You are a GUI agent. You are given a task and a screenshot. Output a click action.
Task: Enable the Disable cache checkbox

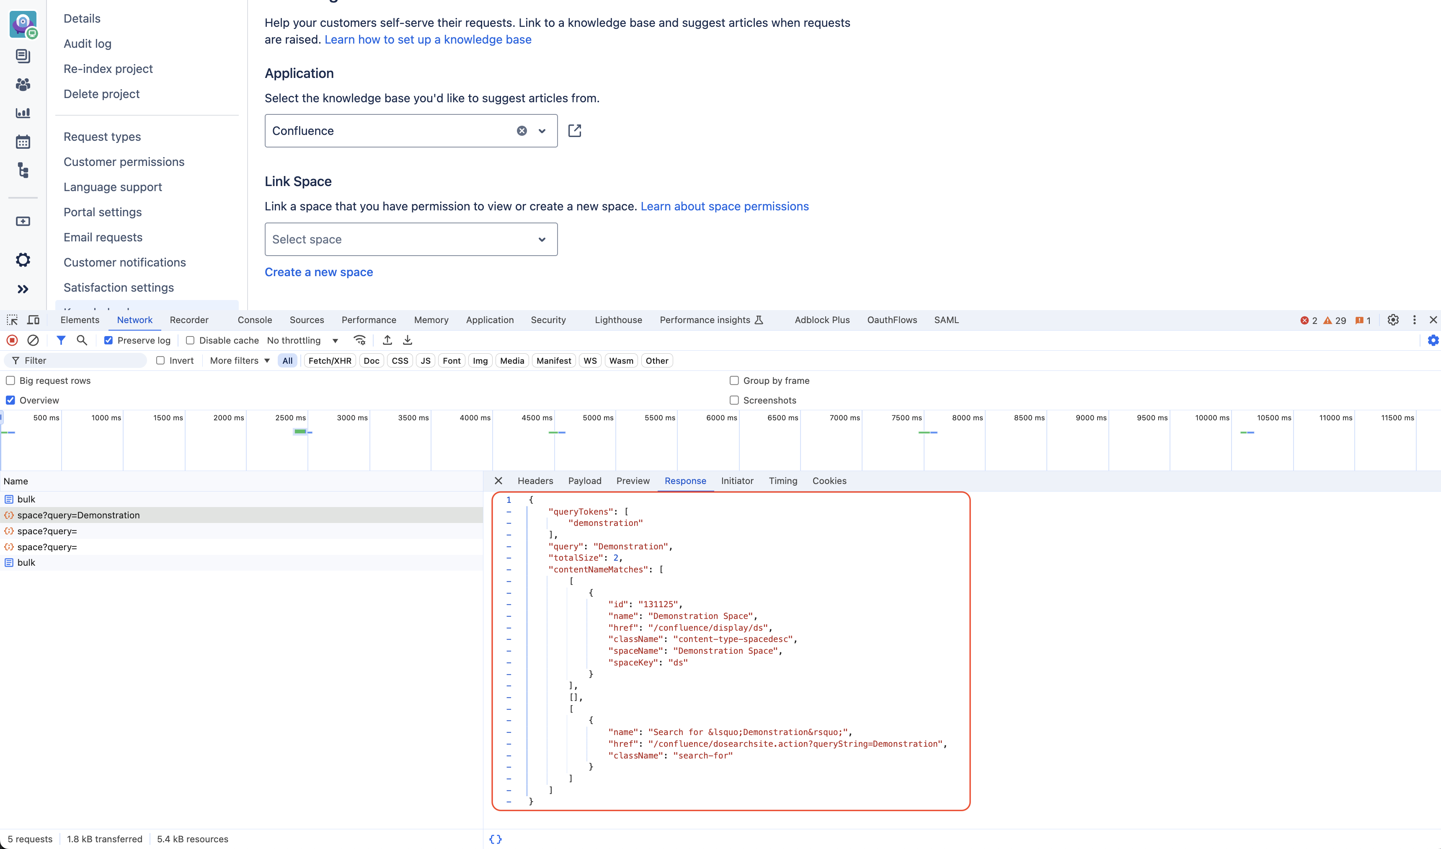(191, 340)
